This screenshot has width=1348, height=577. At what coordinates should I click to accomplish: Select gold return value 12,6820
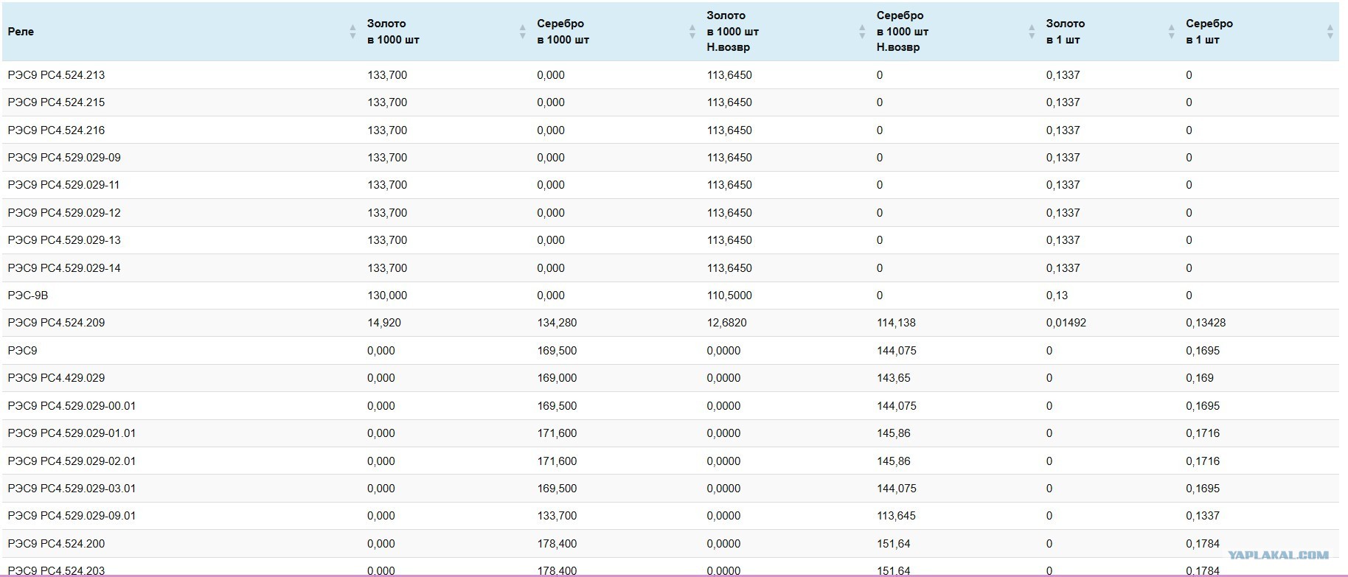pyautogui.click(x=726, y=323)
